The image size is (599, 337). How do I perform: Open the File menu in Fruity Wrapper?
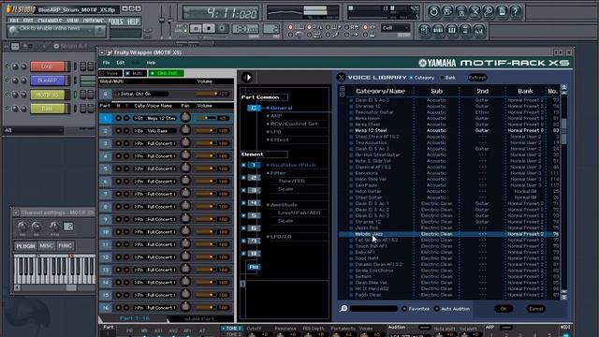pos(106,63)
